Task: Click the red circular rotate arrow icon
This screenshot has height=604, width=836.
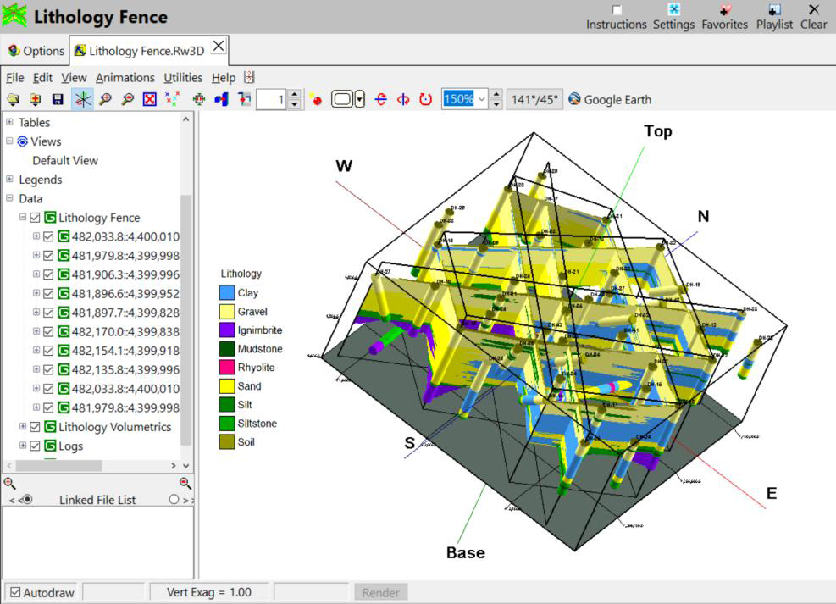Action: pos(426,99)
